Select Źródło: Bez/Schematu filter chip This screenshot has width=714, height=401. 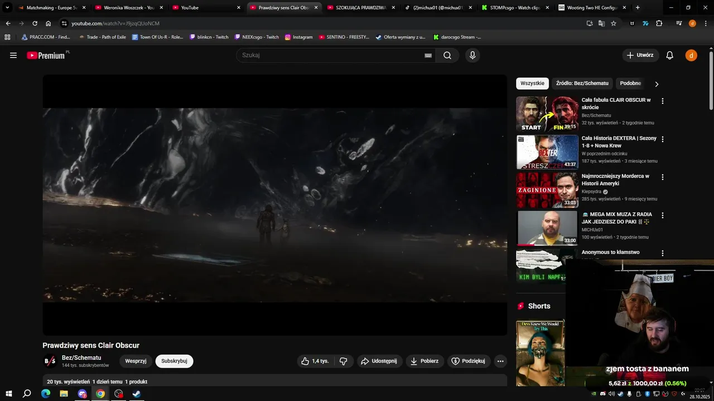pyautogui.click(x=582, y=84)
